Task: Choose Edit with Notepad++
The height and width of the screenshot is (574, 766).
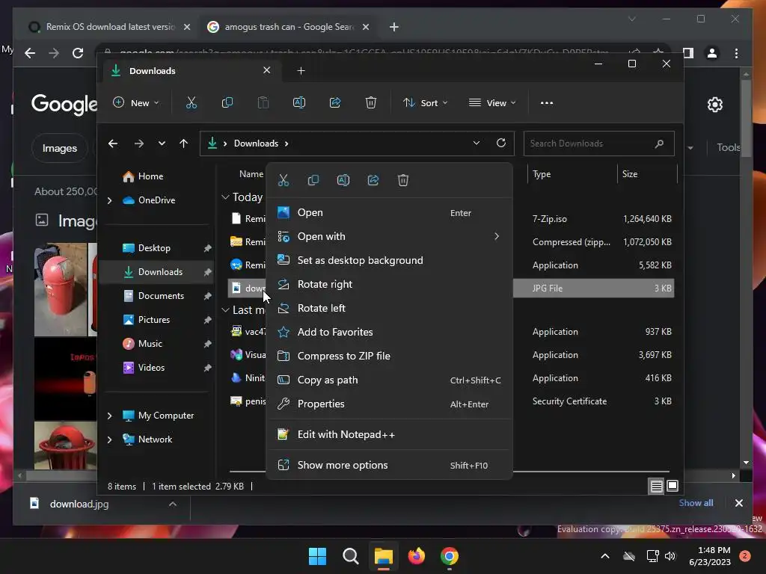Action: (x=389, y=434)
